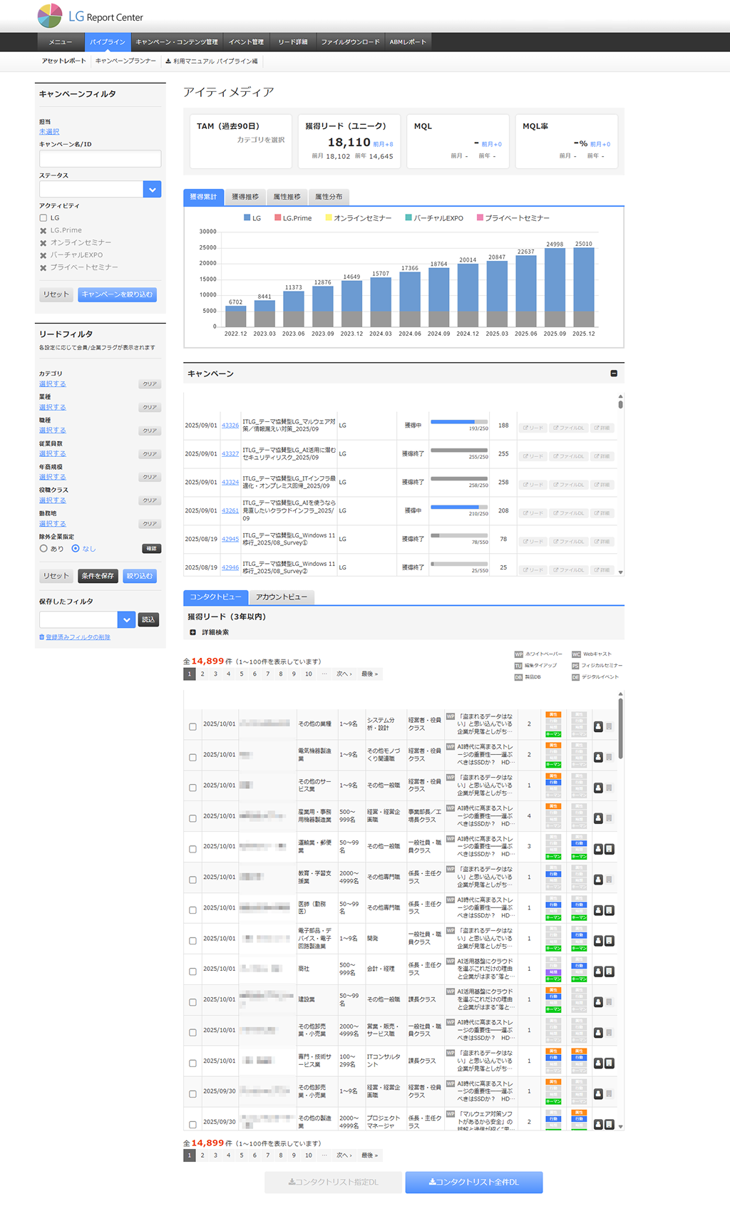This screenshot has width=730, height=1221.
Task: Click the plus icon beside 詳細検索
Action: [192, 632]
